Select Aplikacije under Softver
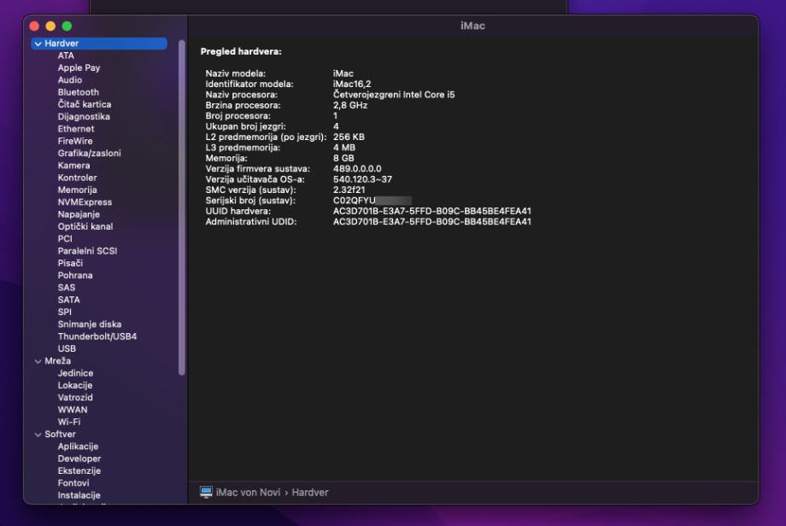 coord(78,447)
